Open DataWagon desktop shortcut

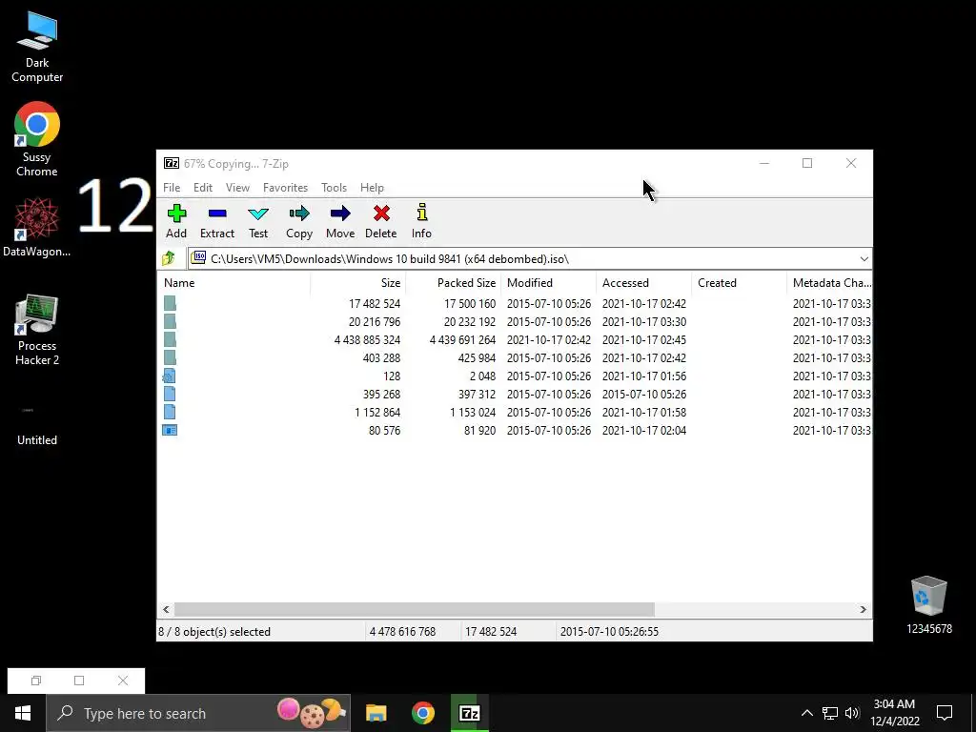(37, 227)
